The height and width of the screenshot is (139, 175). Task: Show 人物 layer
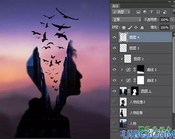click(114, 123)
